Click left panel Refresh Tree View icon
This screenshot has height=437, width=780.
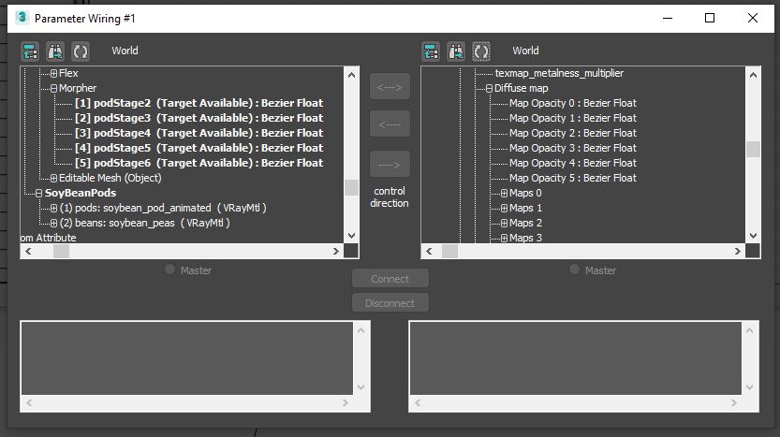tap(81, 51)
